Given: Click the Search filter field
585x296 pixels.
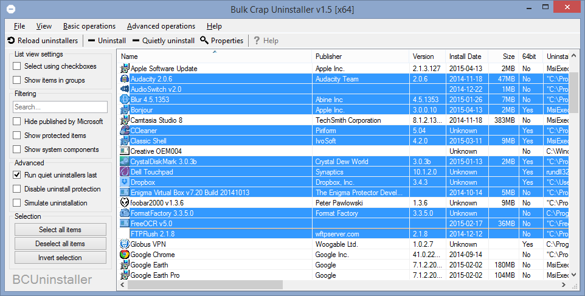Looking at the screenshot, I should point(60,107).
